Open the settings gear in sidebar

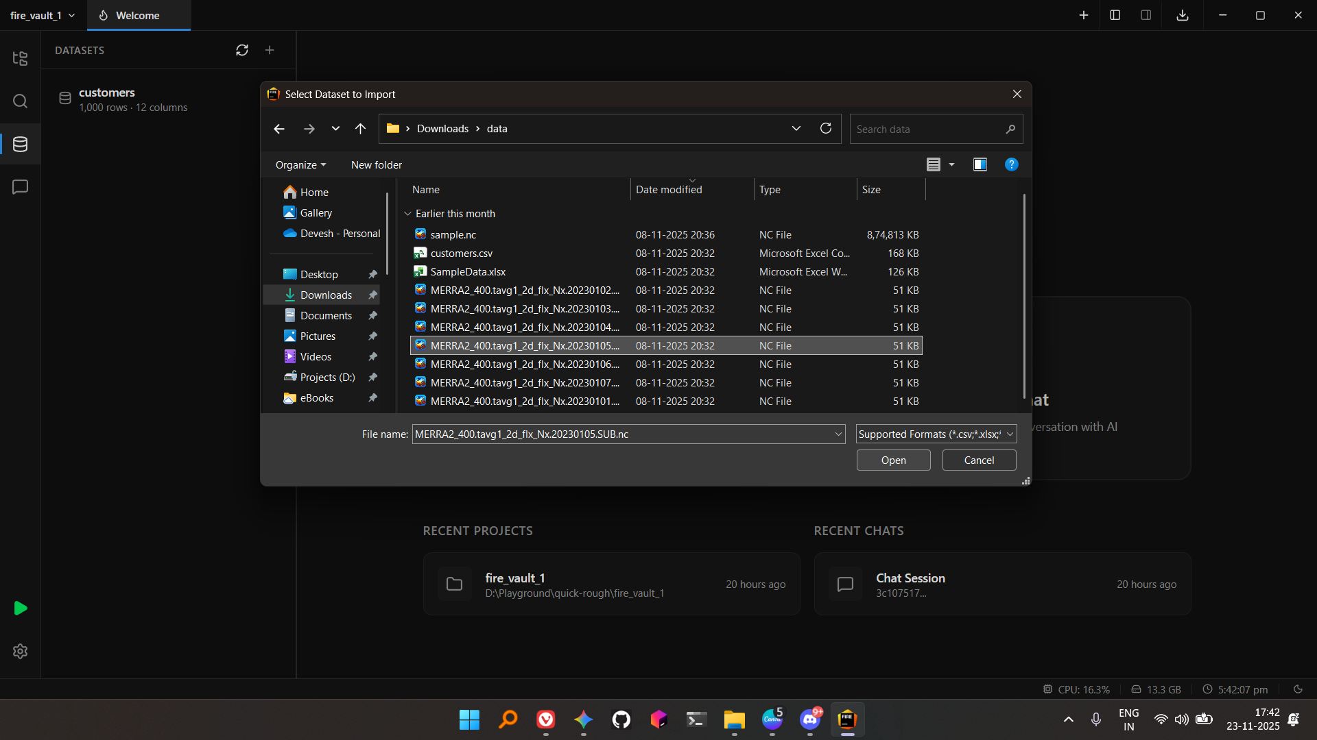[x=20, y=651]
